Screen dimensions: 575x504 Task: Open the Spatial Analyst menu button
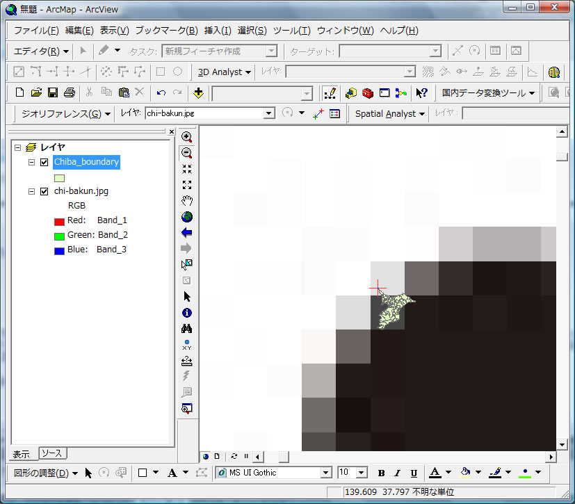pyautogui.click(x=390, y=113)
